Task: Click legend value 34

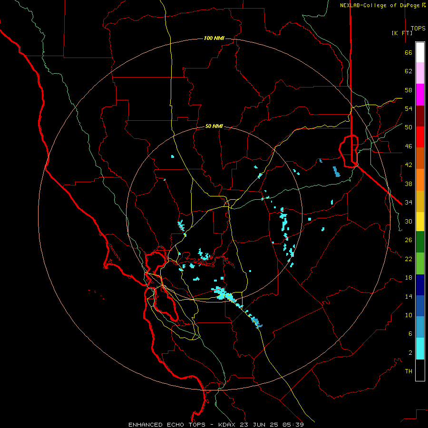Action: tap(409, 203)
